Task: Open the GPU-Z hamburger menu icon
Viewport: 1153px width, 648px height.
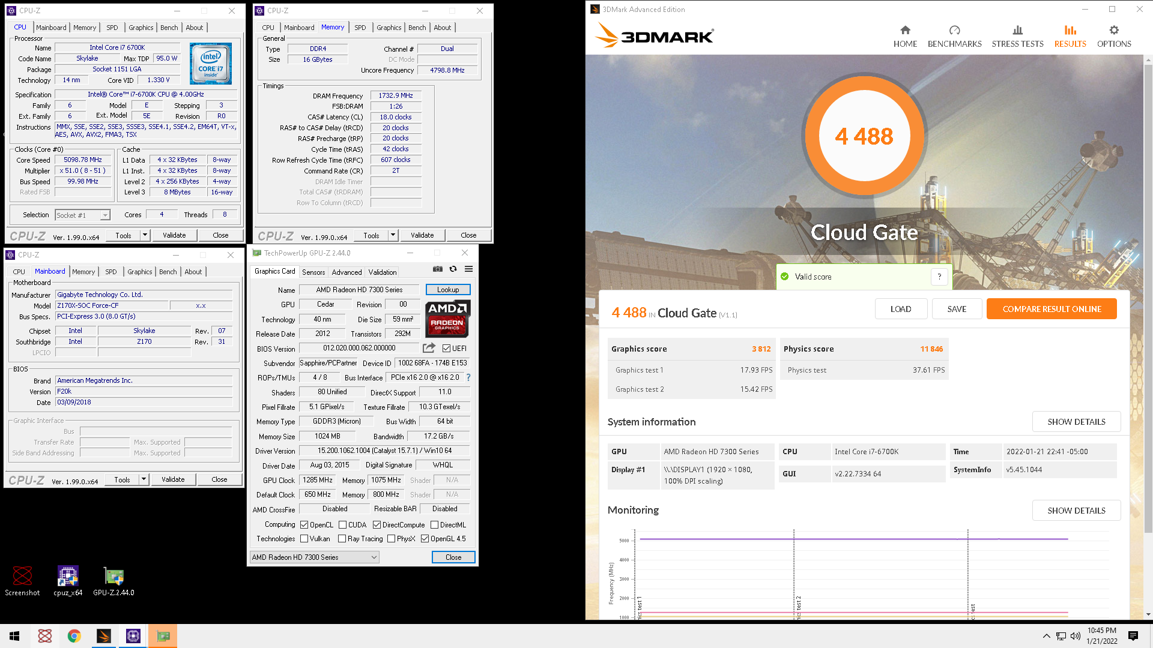Action: point(469,269)
